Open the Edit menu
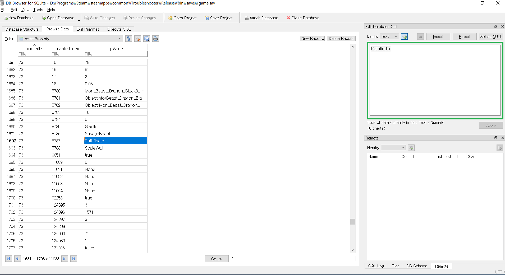Image resolution: width=505 pixels, height=275 pixels. click(14, 10)
